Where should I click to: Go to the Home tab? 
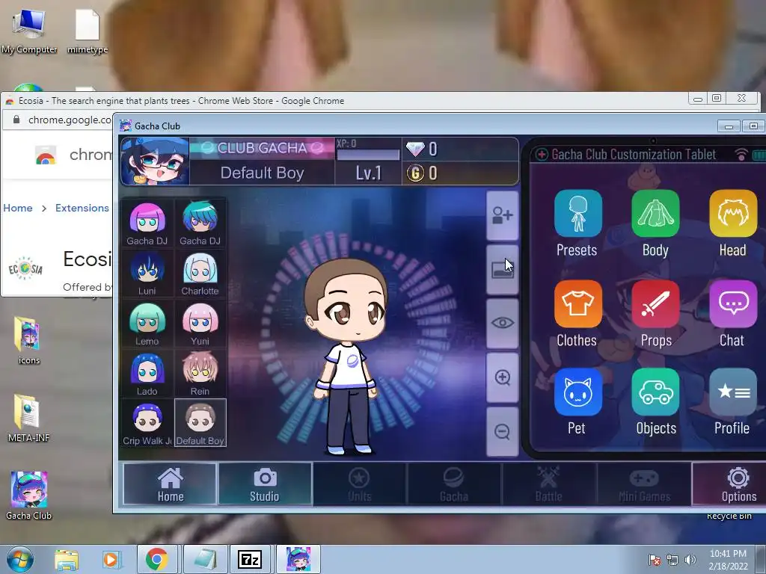tap(170, 484)
